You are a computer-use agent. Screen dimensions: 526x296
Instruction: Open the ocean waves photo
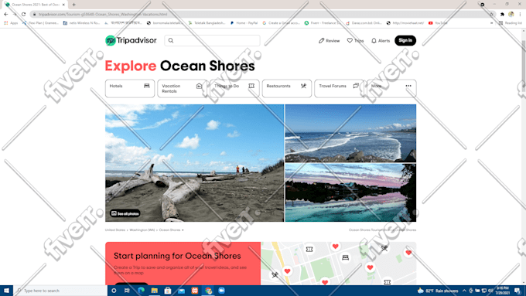[x=350, y=133]
